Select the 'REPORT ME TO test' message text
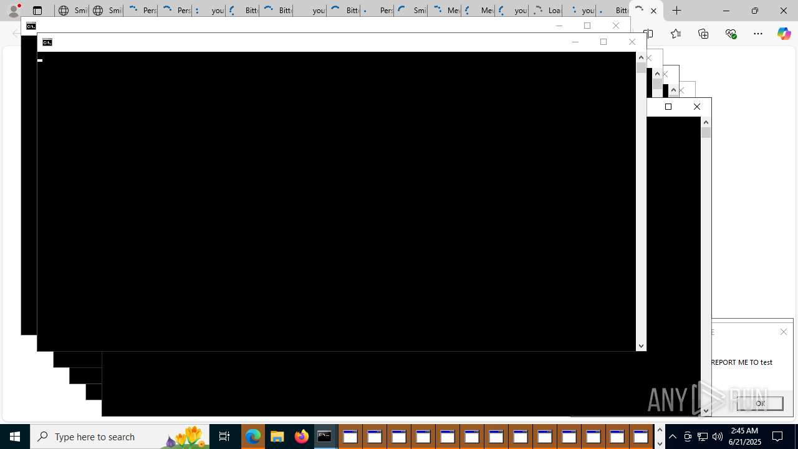798x449 pixels. pyautogui.click(x=741, y=362)
